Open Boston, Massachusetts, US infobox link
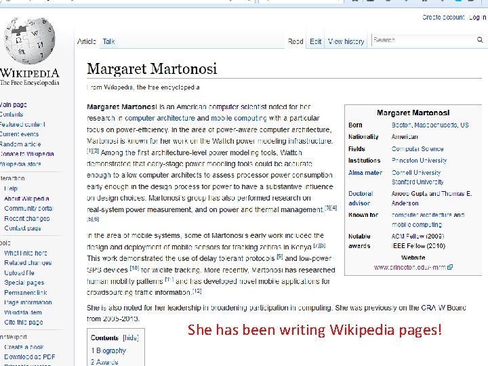Image resolution: width=488 pixels, height=366 pixels. pyautogui.click(x=430, y=125)
